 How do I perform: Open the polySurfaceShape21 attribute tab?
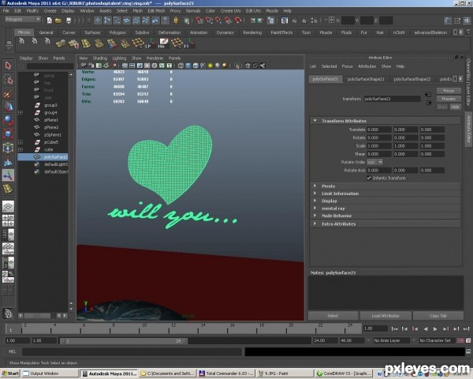click(x=366, y=79)
